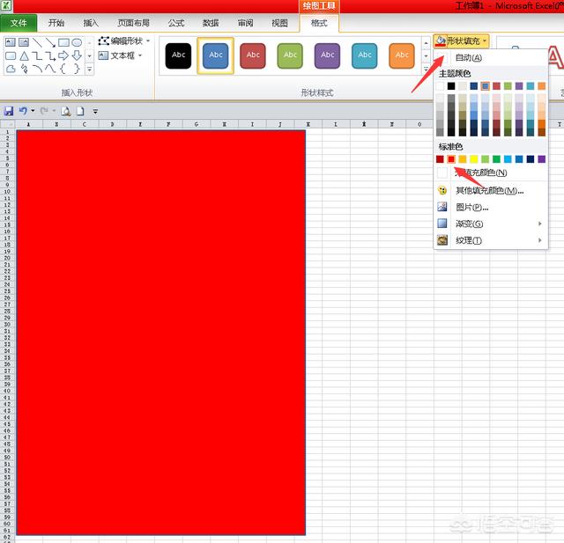564x543 pixels.
Task: Open 其他填充颜色(M)... dialog
Action: pos(490,190)
